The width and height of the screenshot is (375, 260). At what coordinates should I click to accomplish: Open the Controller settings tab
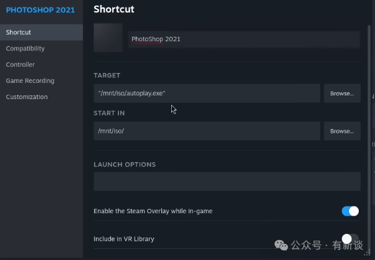pos(21,64)
